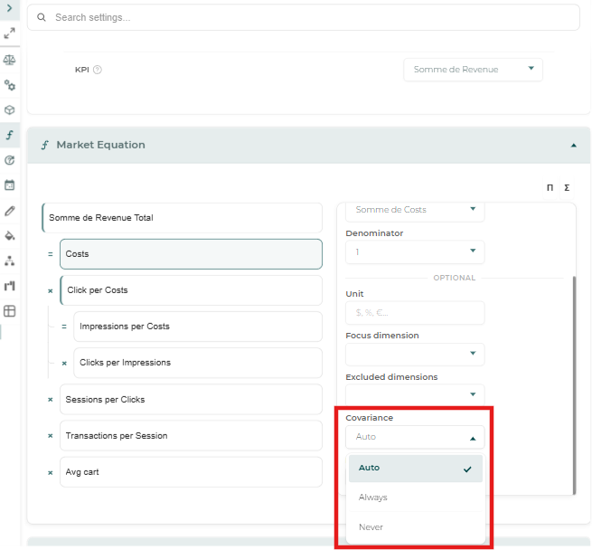Click the properties panel vertical scrollbar
592x550 pixels.
click(574, 384)
